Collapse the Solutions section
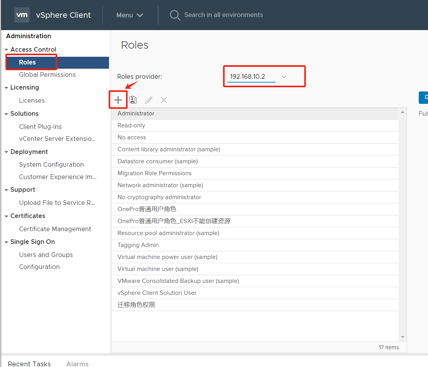The width and height of the screenshot is (428, 367). tap(6, 114)
